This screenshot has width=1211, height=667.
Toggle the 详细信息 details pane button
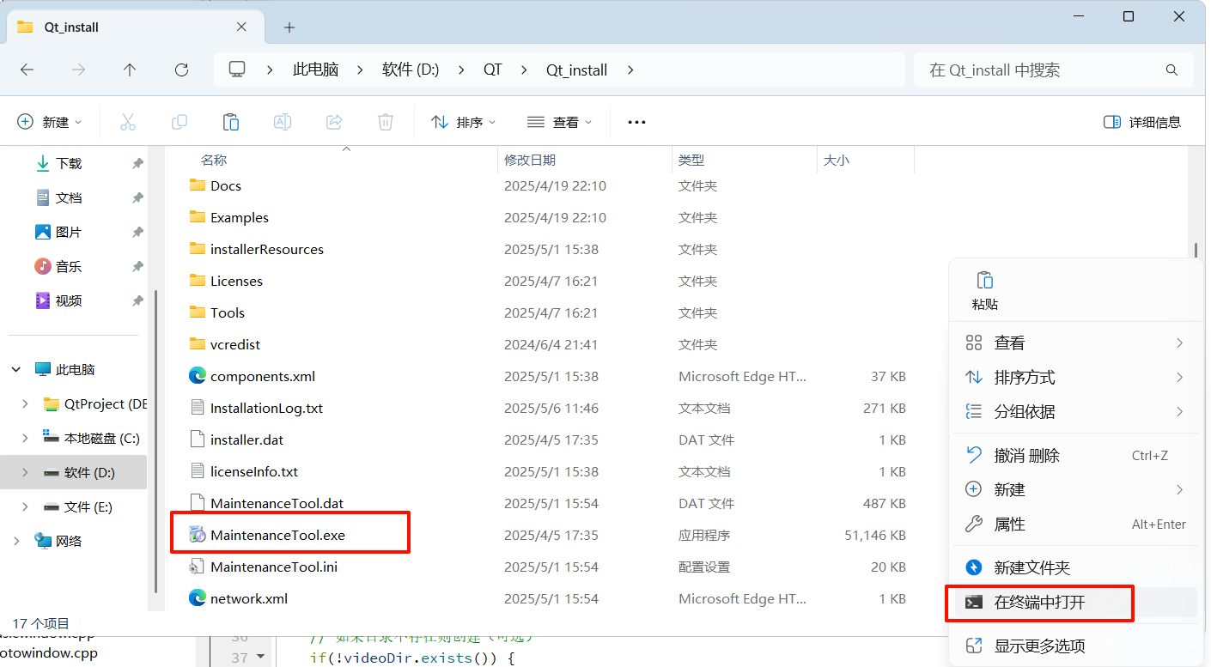1142,122
